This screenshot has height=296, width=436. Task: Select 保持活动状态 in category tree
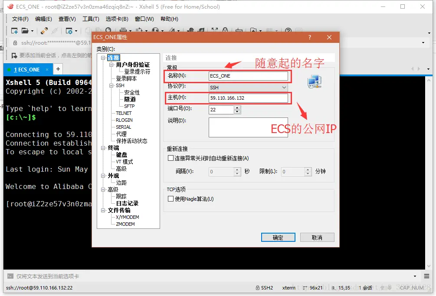[x=131, y=141]
